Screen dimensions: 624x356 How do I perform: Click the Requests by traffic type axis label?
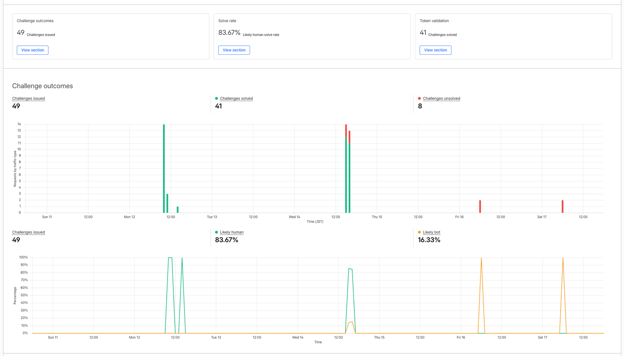15,168
